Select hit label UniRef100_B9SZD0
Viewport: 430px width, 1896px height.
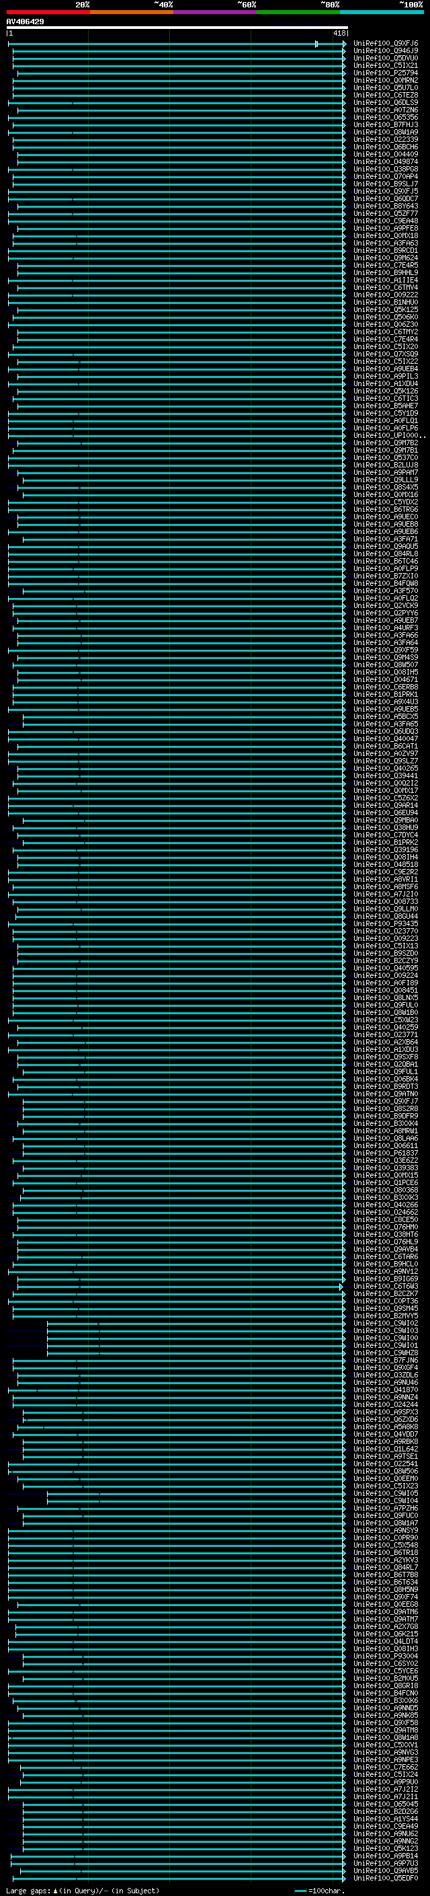pyautogui.click(x=386, y=953)
